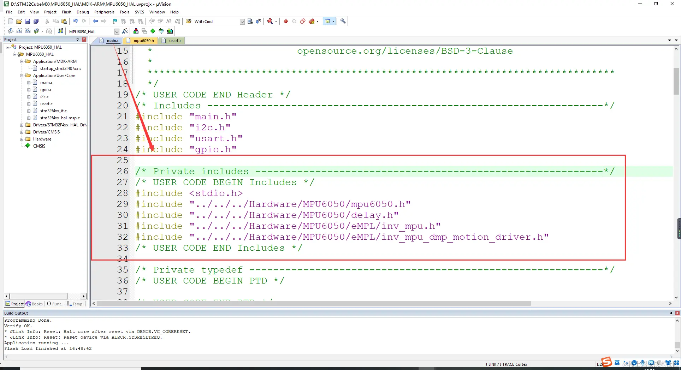Select startup_stm32f407xx.s in project tree
The image size is (681, 370).
click(x=60, y=68)
